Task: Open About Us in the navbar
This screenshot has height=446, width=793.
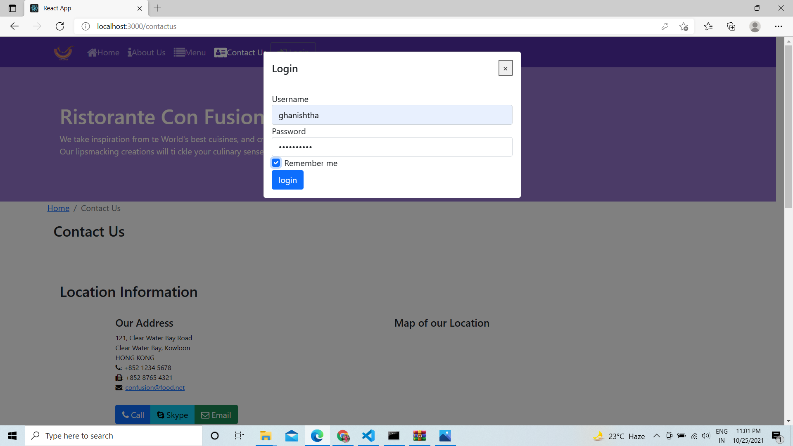Action: coord(147,52)
